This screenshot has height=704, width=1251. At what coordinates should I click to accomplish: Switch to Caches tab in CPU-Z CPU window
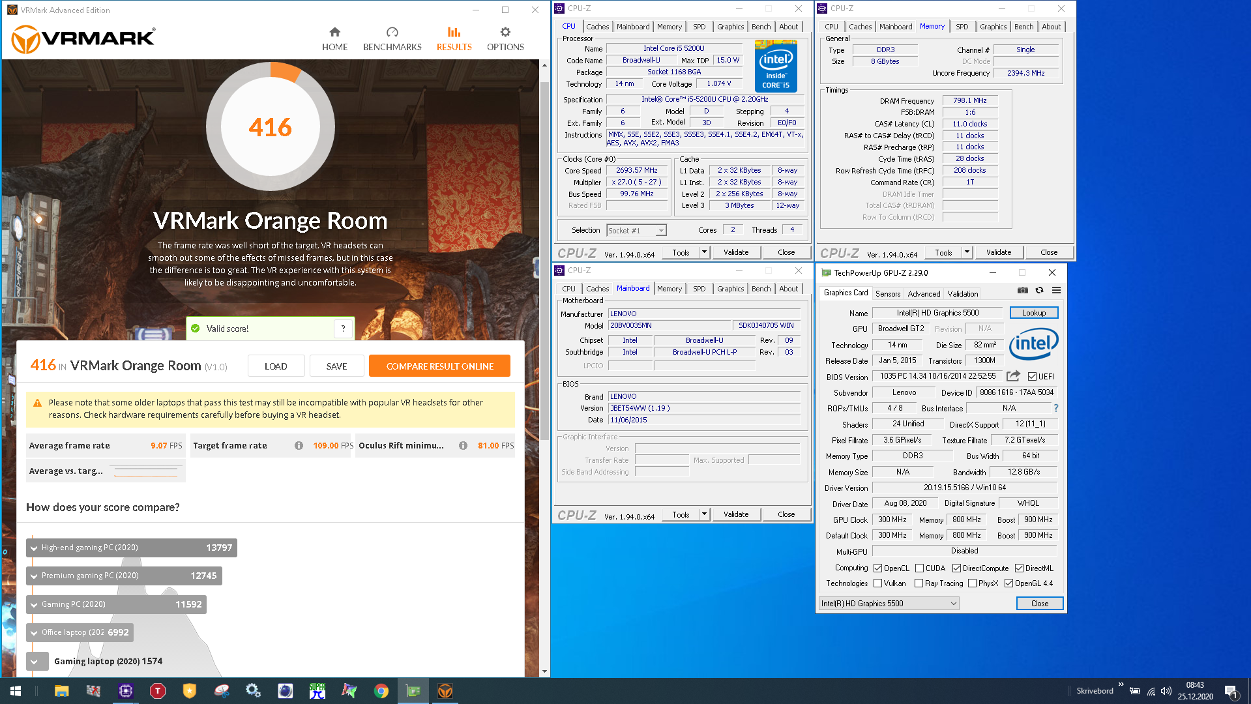597,27
